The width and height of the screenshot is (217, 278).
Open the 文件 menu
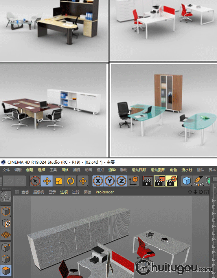pos(6,170)
